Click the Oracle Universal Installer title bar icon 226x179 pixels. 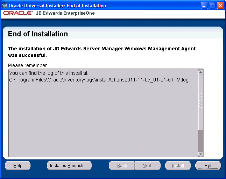coord(5,6)
